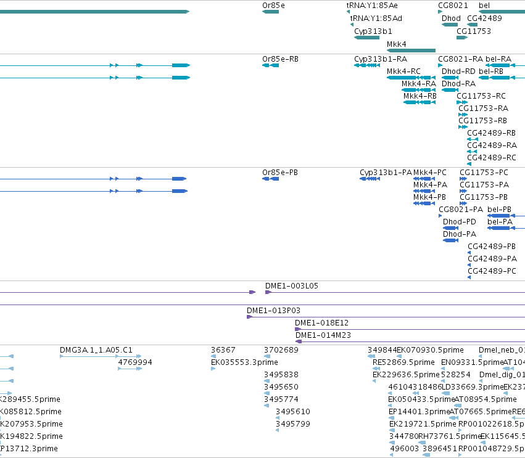The image size is (525, 458).
Task: Select the bel-PA protein label
Action: click(500, 222)
